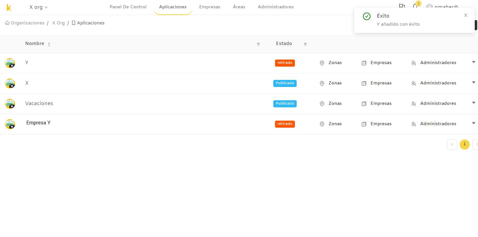Image resolution: width=478 pixels, height=237 pixels.
Task: Expand more options arrow for Vacaciones
Action: tap(474, 103)
